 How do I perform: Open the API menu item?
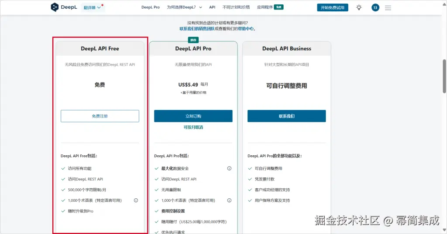pos(212,7)
